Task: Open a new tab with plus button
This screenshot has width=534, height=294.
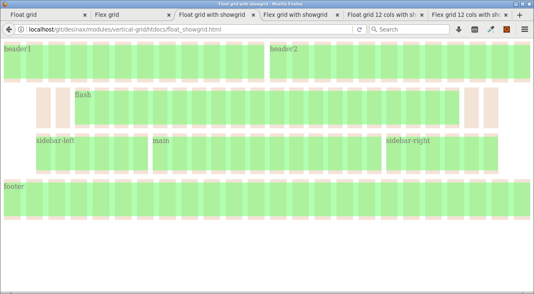Action: (520, 15)
